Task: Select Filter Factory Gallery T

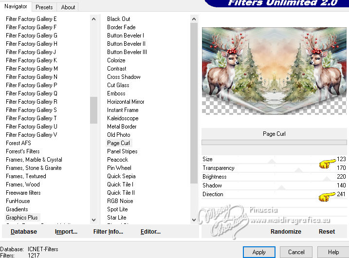Action: 31,118
